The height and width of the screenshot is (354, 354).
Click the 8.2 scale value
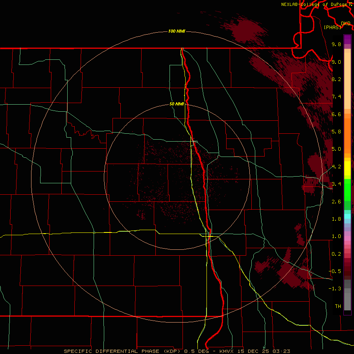click(x=336, y=79)
